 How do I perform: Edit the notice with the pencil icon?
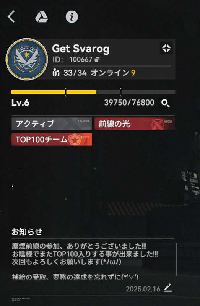tap(168, 288)
